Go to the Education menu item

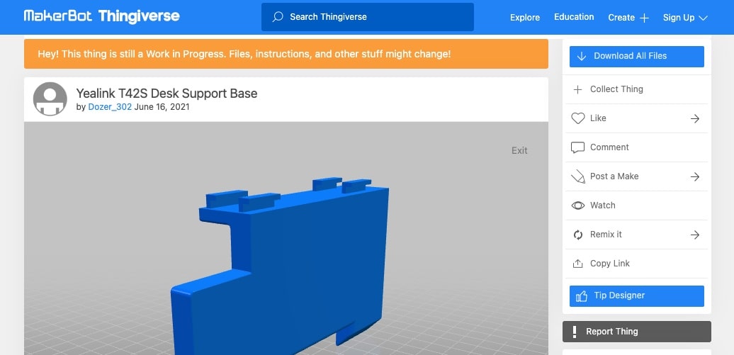[574, 17]
